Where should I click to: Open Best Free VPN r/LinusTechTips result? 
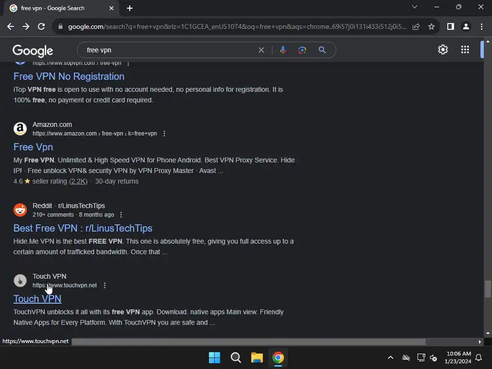coord(83,228)
